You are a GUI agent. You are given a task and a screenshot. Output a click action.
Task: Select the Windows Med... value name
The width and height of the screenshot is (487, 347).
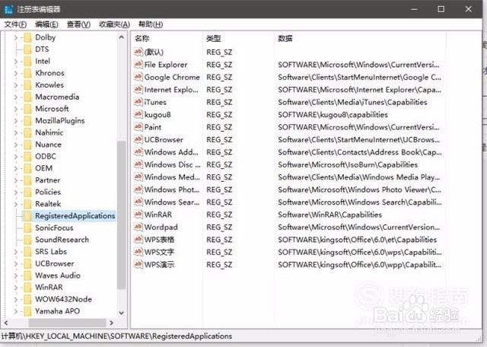tap(172, 177)
